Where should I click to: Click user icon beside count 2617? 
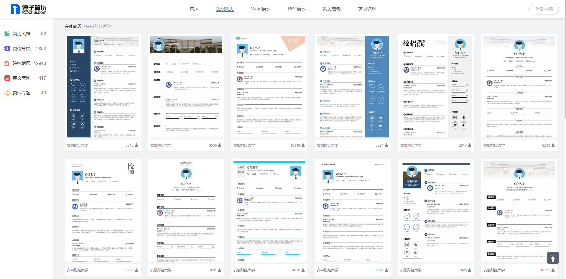(x=470, y=145)
